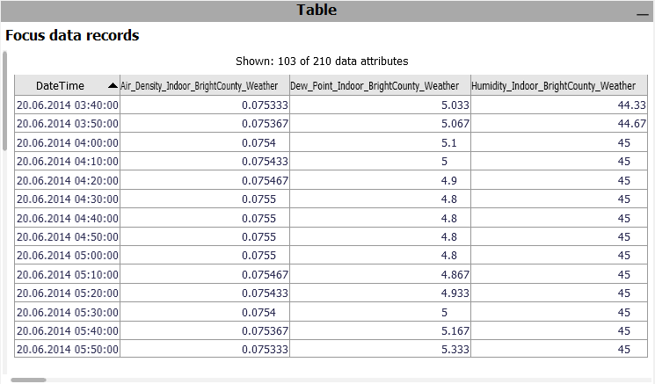Sort by the DateTime column header
655x384 pixels.
click(60, 86)
